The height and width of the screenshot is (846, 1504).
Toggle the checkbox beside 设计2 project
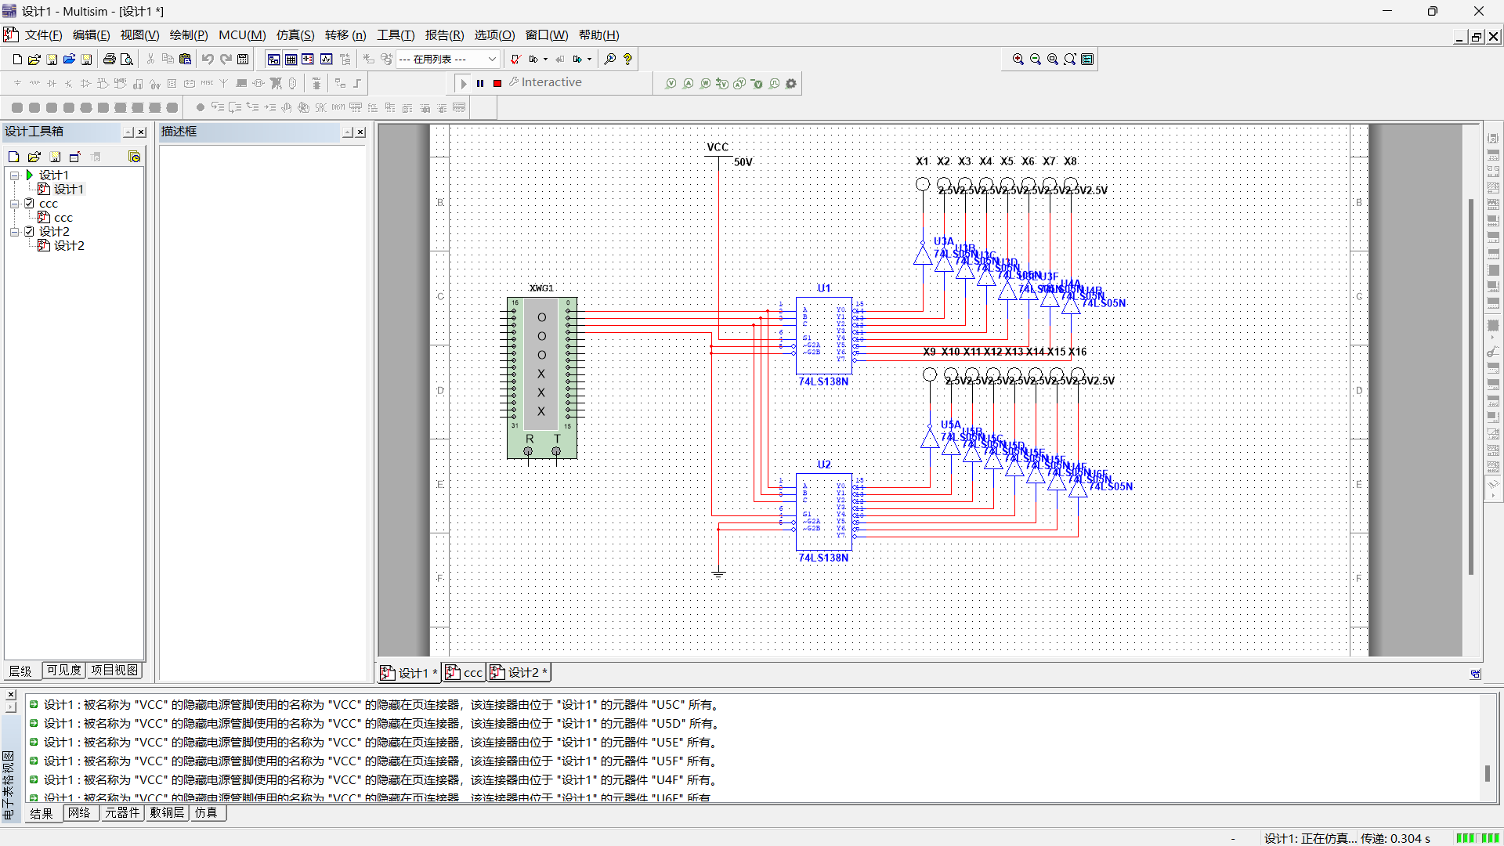coord(29,231)
